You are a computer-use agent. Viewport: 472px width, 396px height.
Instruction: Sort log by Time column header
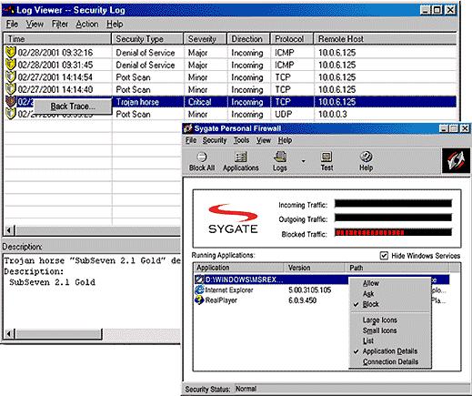click(x=57, y=39)
